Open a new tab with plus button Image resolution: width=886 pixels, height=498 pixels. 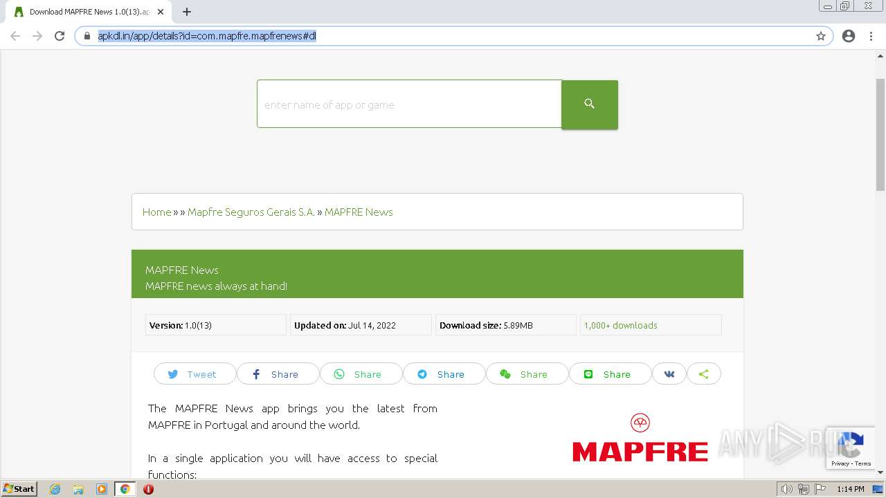(187, 12)
